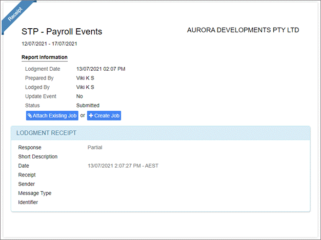Click the Date label in lodgment receipt

tap(24, 166)
